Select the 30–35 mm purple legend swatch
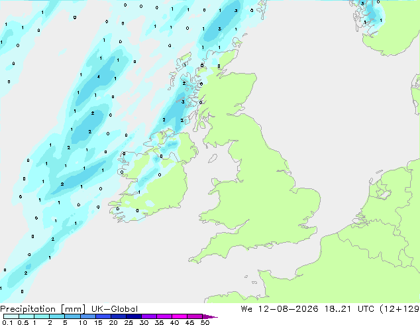This screenshot has height=325, width=420. [x=149, y=316]
